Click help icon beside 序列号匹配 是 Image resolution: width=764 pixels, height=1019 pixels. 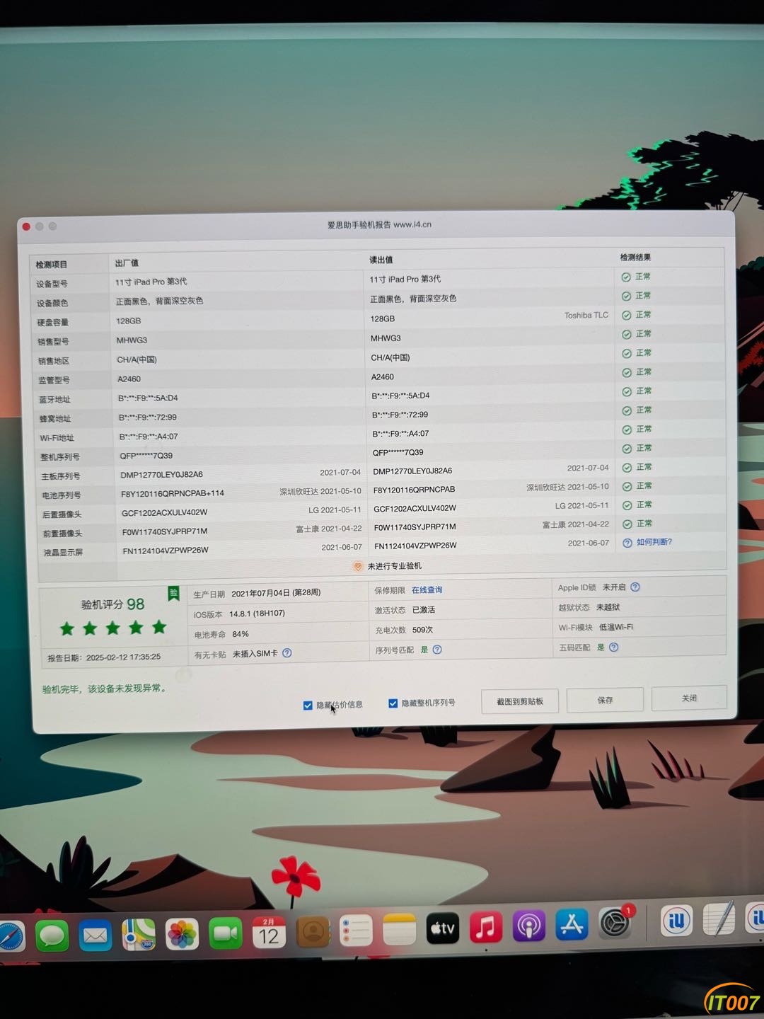pos(437,650)
